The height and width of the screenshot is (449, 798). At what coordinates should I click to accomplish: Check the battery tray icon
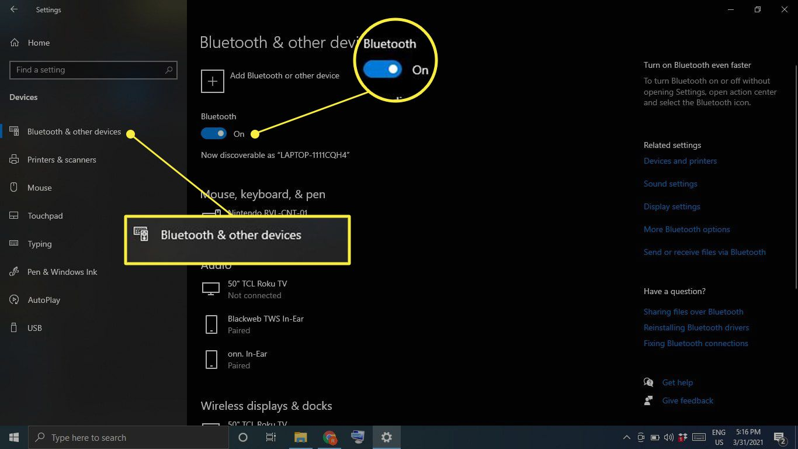[655, 437]
